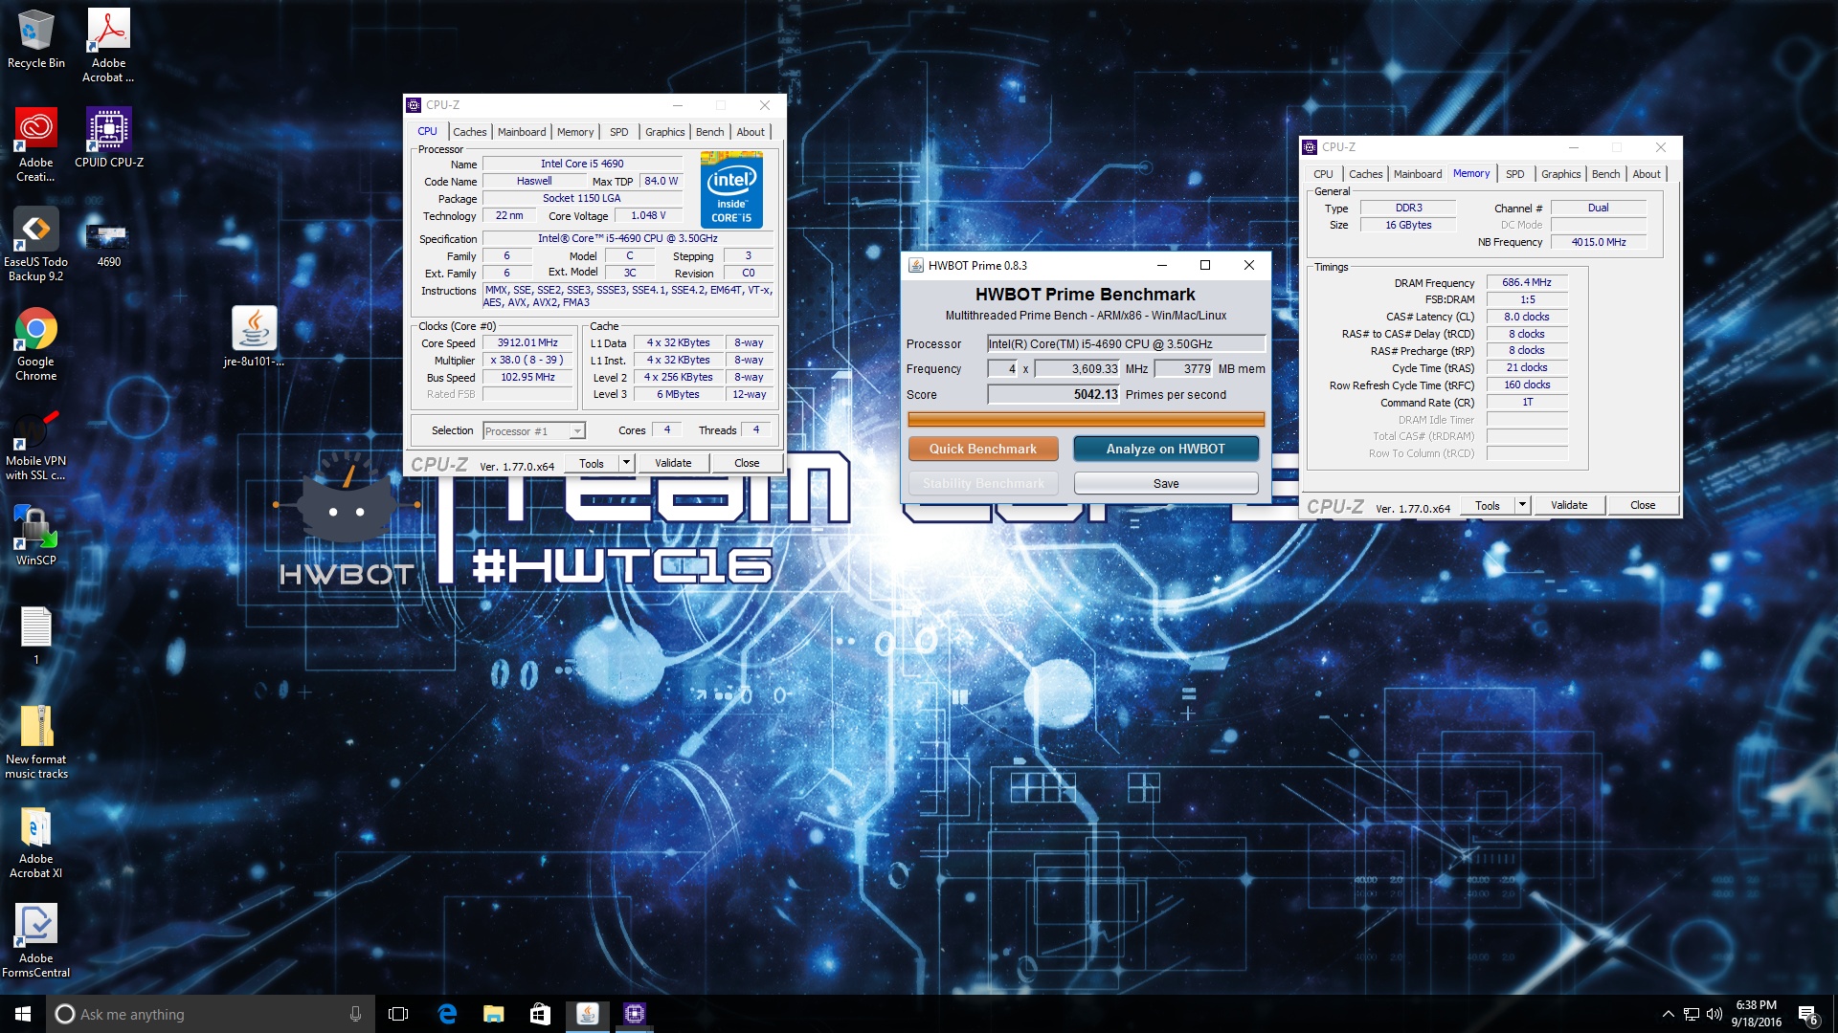Open Adobe Acrobat desktop shortcut
1838x1033 pixels.
pos(108,45)
